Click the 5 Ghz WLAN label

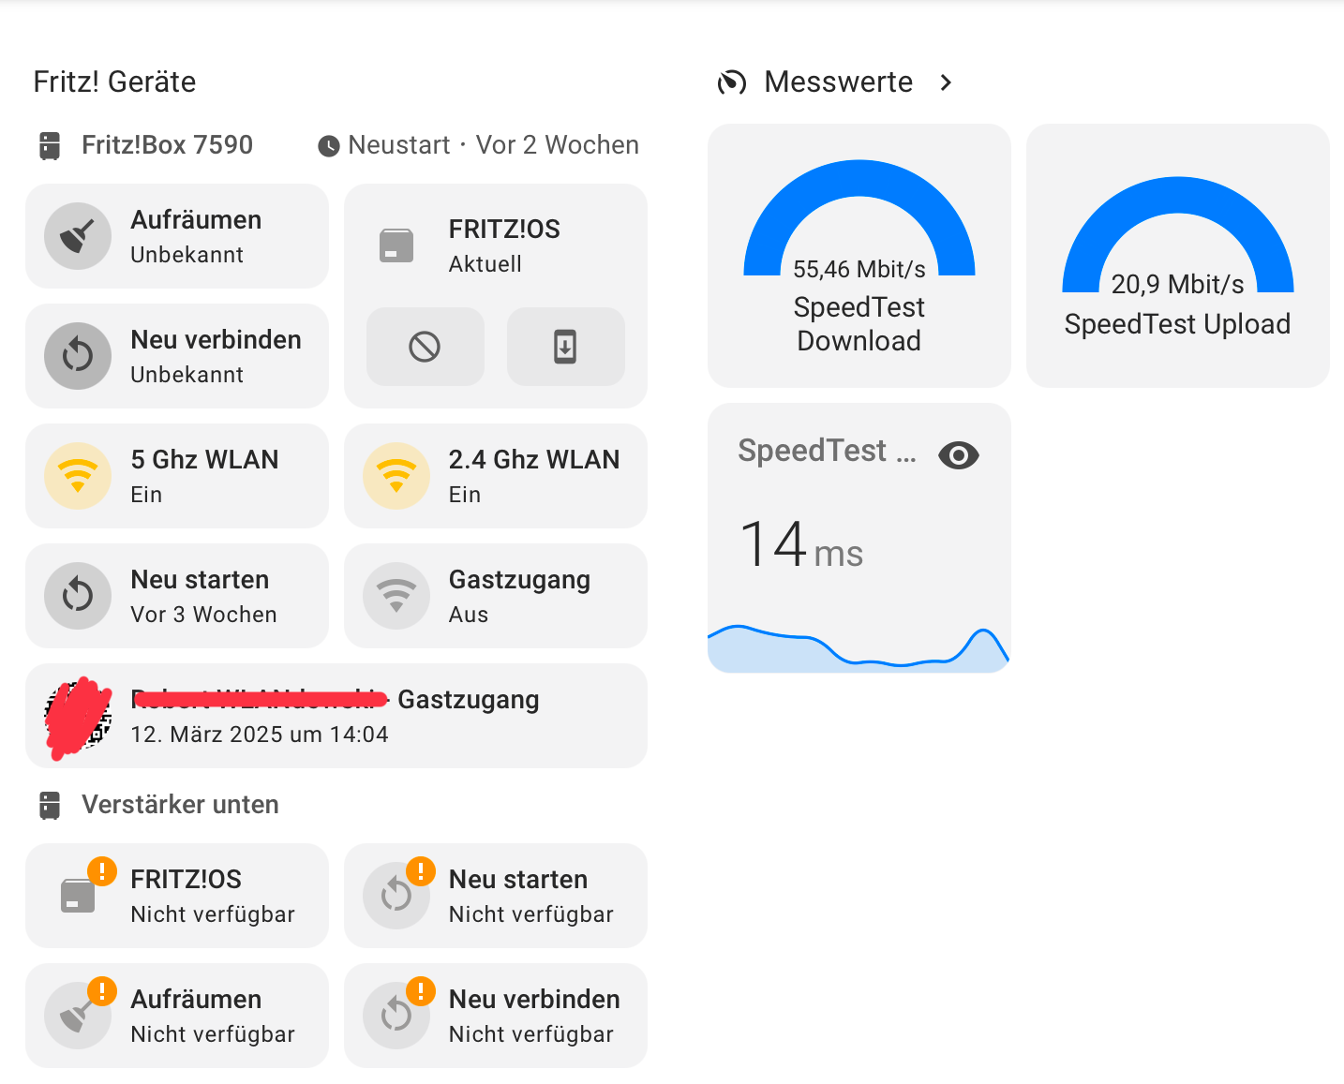204,460
